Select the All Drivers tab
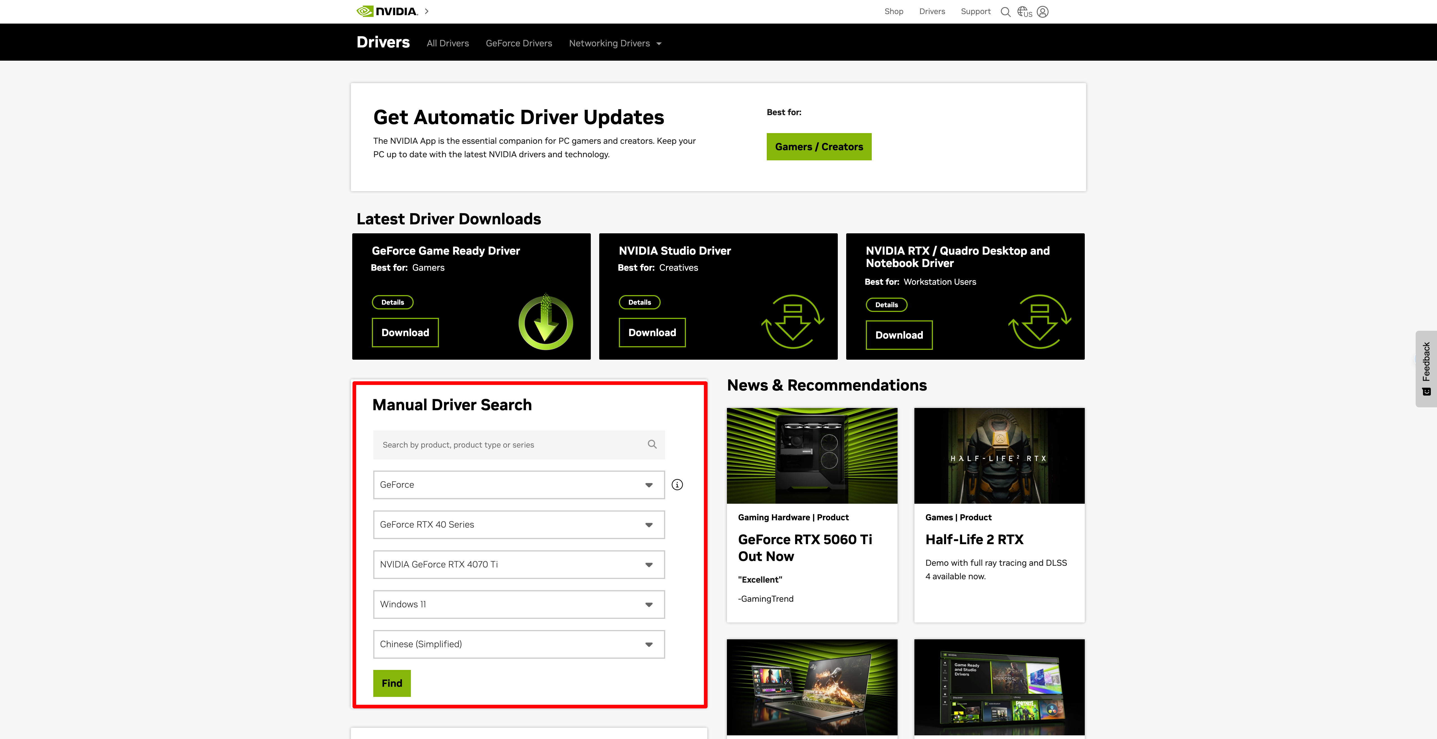This screenshot has width=1437, height=739. 448,44
